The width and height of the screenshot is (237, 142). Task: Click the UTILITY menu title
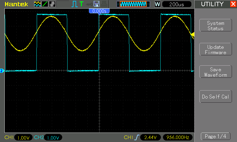(212, 4)
